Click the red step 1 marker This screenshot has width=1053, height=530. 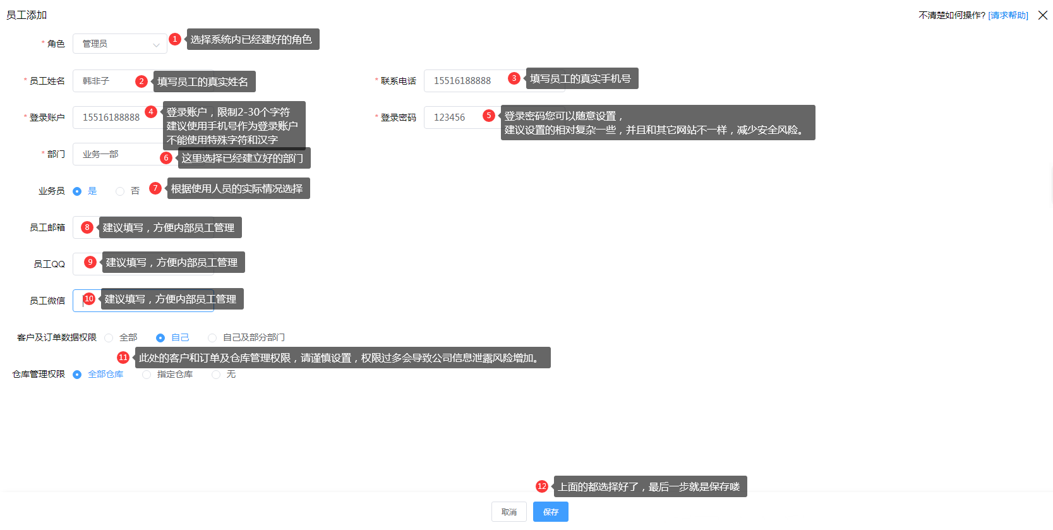click(x=175, y=39)
